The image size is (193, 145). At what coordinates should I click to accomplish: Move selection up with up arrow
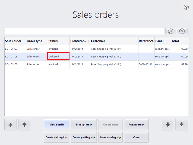pos(24,125)
